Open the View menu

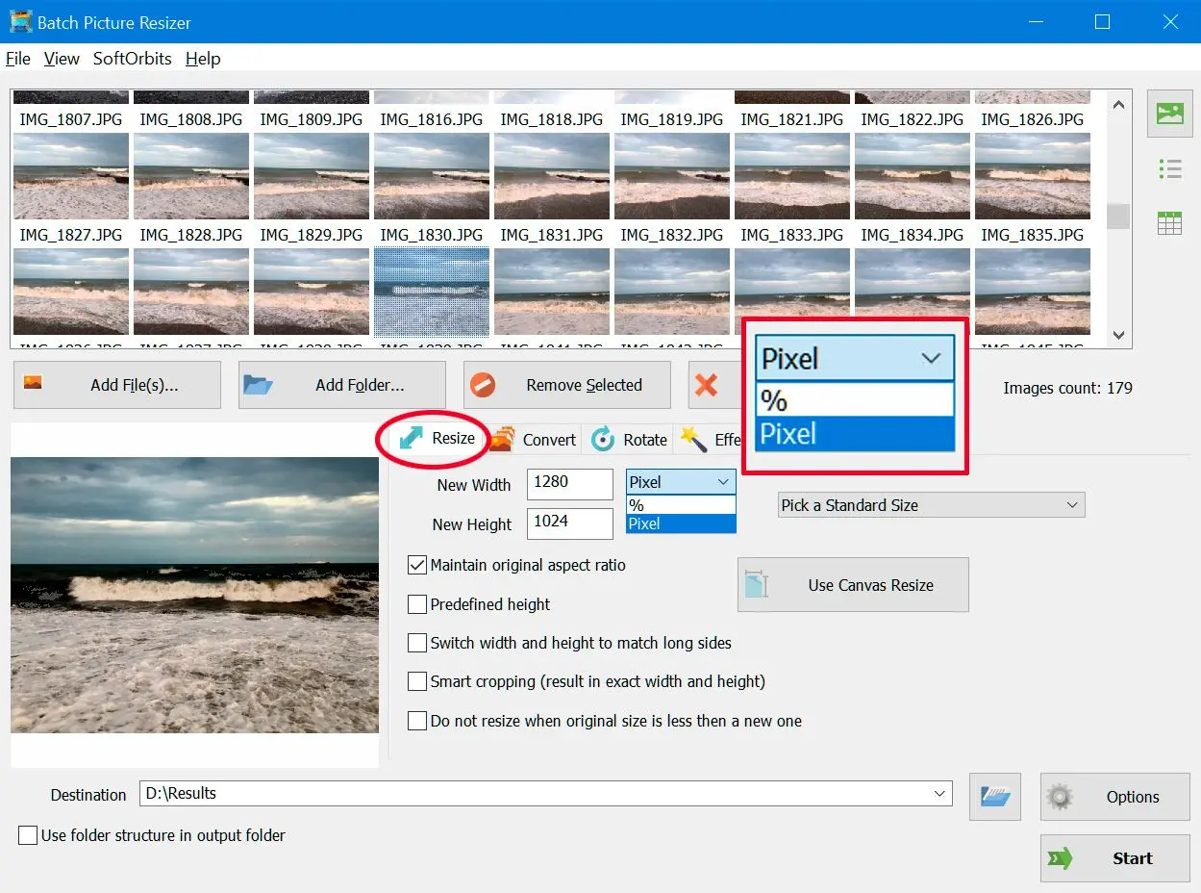(x=62, y=59)
